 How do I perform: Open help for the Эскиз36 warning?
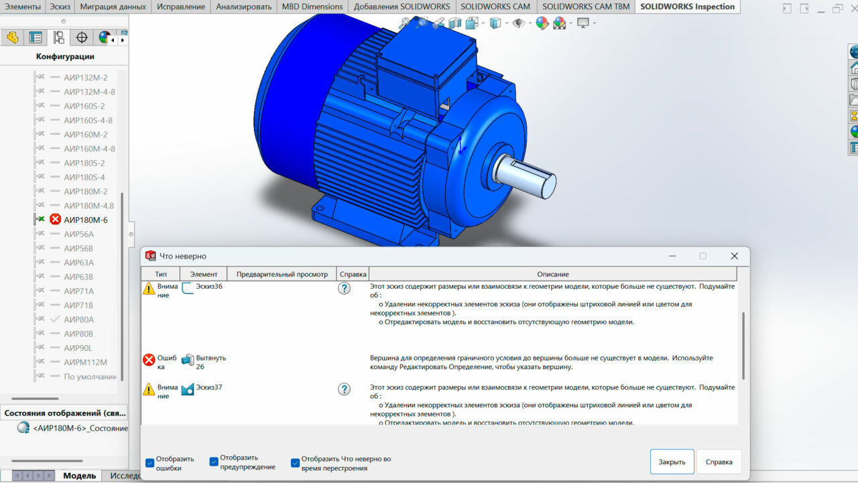tap(344, 288)
